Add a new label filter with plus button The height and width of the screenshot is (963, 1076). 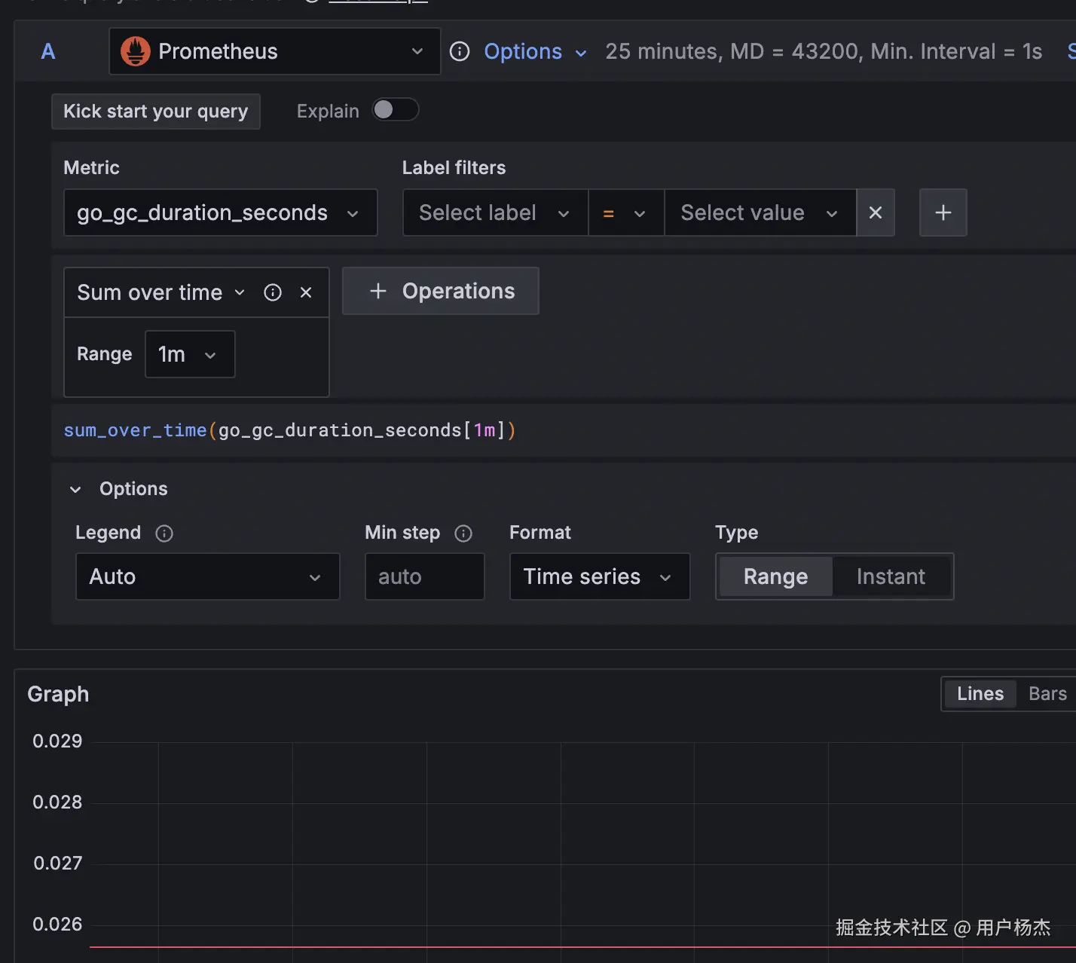click(943, 212)
